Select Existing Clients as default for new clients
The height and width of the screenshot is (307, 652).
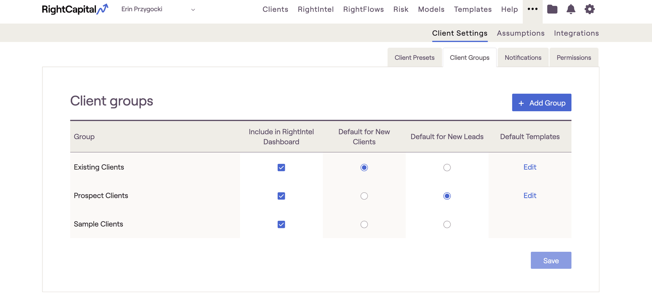click(364, 168)
